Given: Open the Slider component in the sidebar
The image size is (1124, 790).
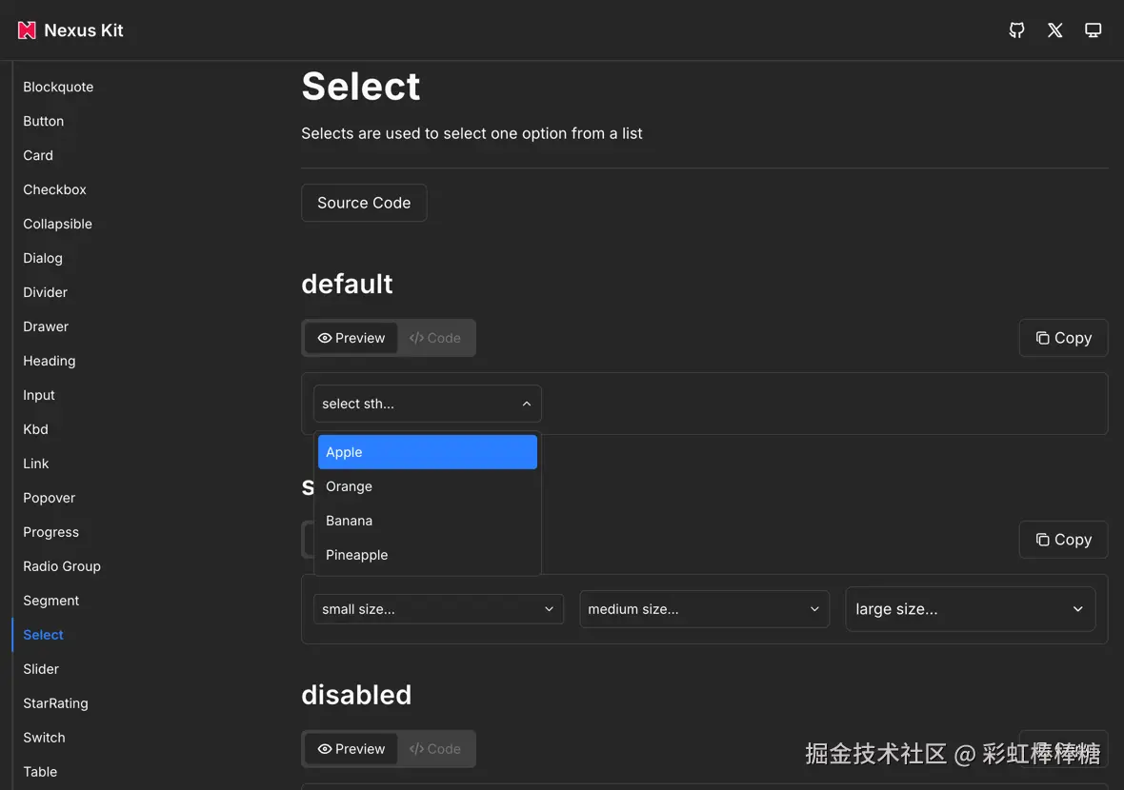Looking at the screenshot, I should tap(41, 669).
